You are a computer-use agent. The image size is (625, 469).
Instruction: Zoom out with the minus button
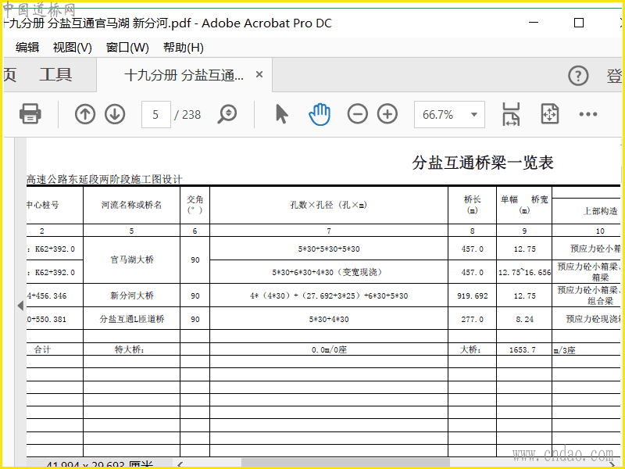pos(358,114)
